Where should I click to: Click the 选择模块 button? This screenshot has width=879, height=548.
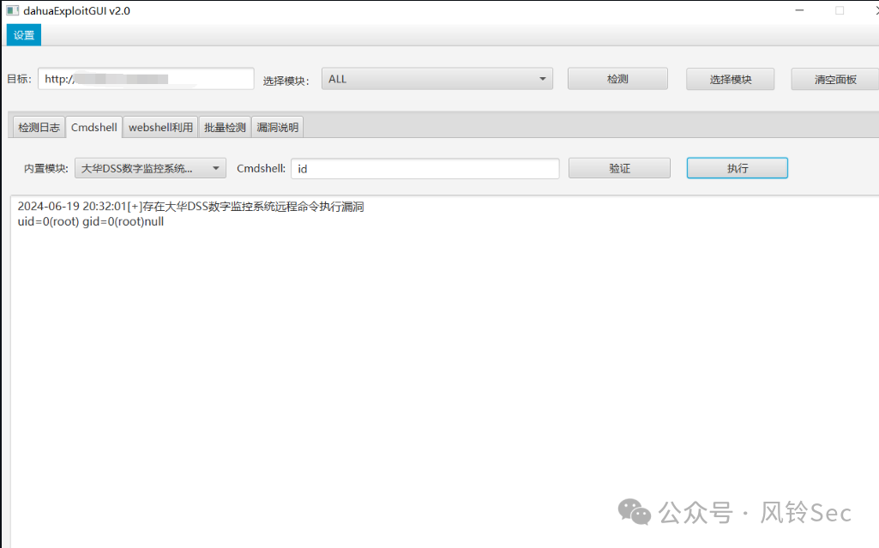click(x=731, y=80)
